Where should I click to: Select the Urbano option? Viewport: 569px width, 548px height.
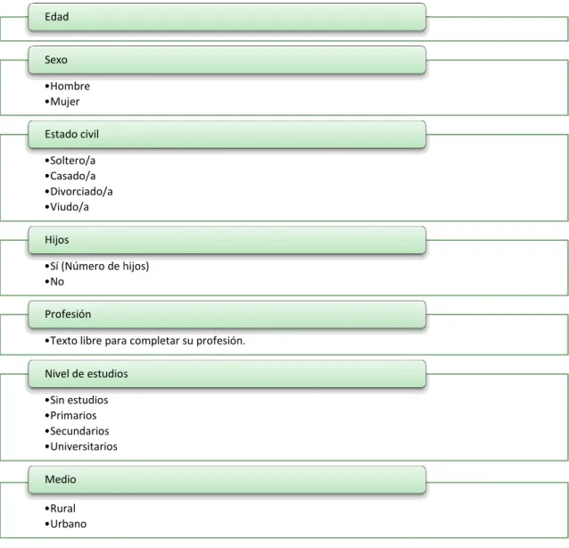(66, 524)
